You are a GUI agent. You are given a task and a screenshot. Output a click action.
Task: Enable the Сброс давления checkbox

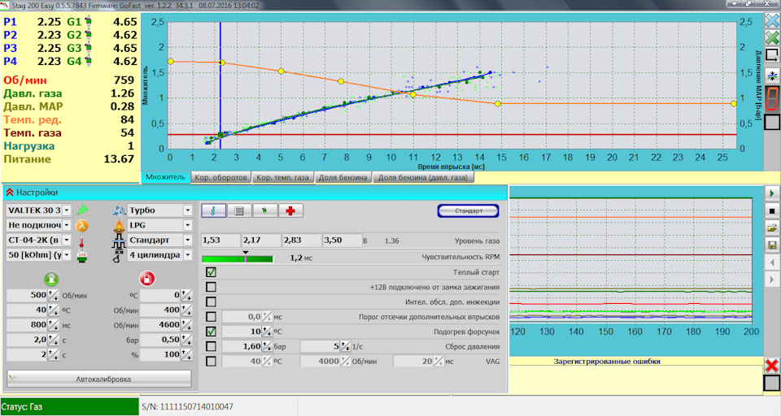(x=211, y=346)
